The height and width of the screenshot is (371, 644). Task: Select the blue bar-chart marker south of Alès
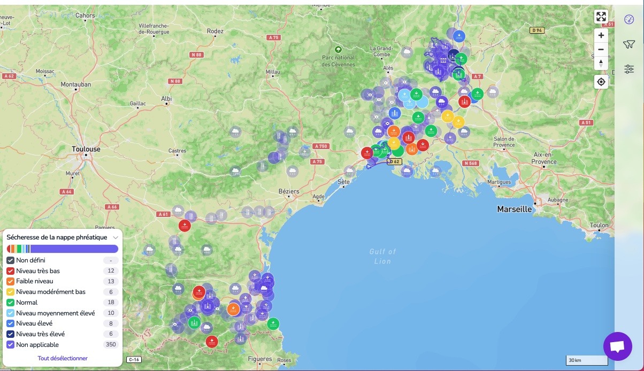395,113
